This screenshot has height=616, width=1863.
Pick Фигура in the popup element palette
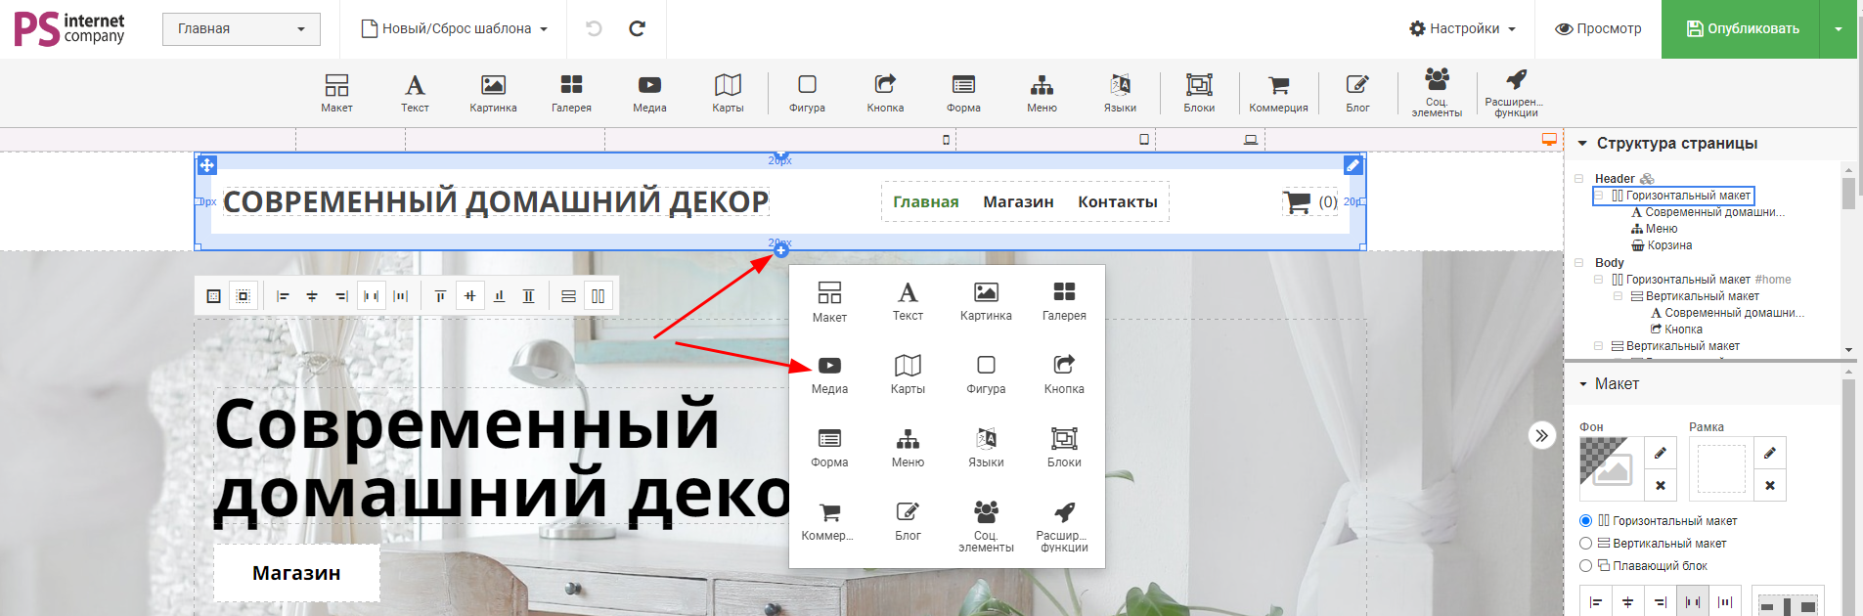coord(986,375)
